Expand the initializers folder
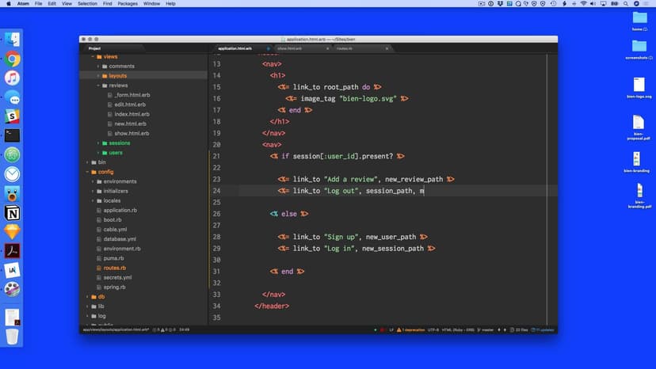This screenshot has height=369, width=656. (x=93, y=191)
